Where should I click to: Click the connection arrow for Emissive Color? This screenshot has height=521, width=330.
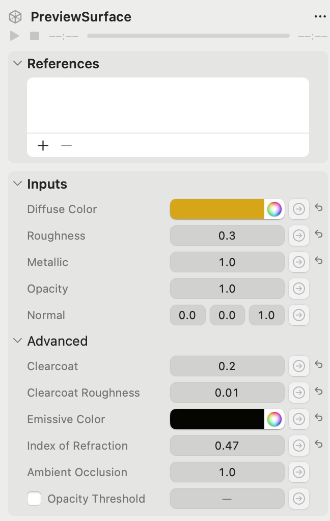(x=299, y=419)
